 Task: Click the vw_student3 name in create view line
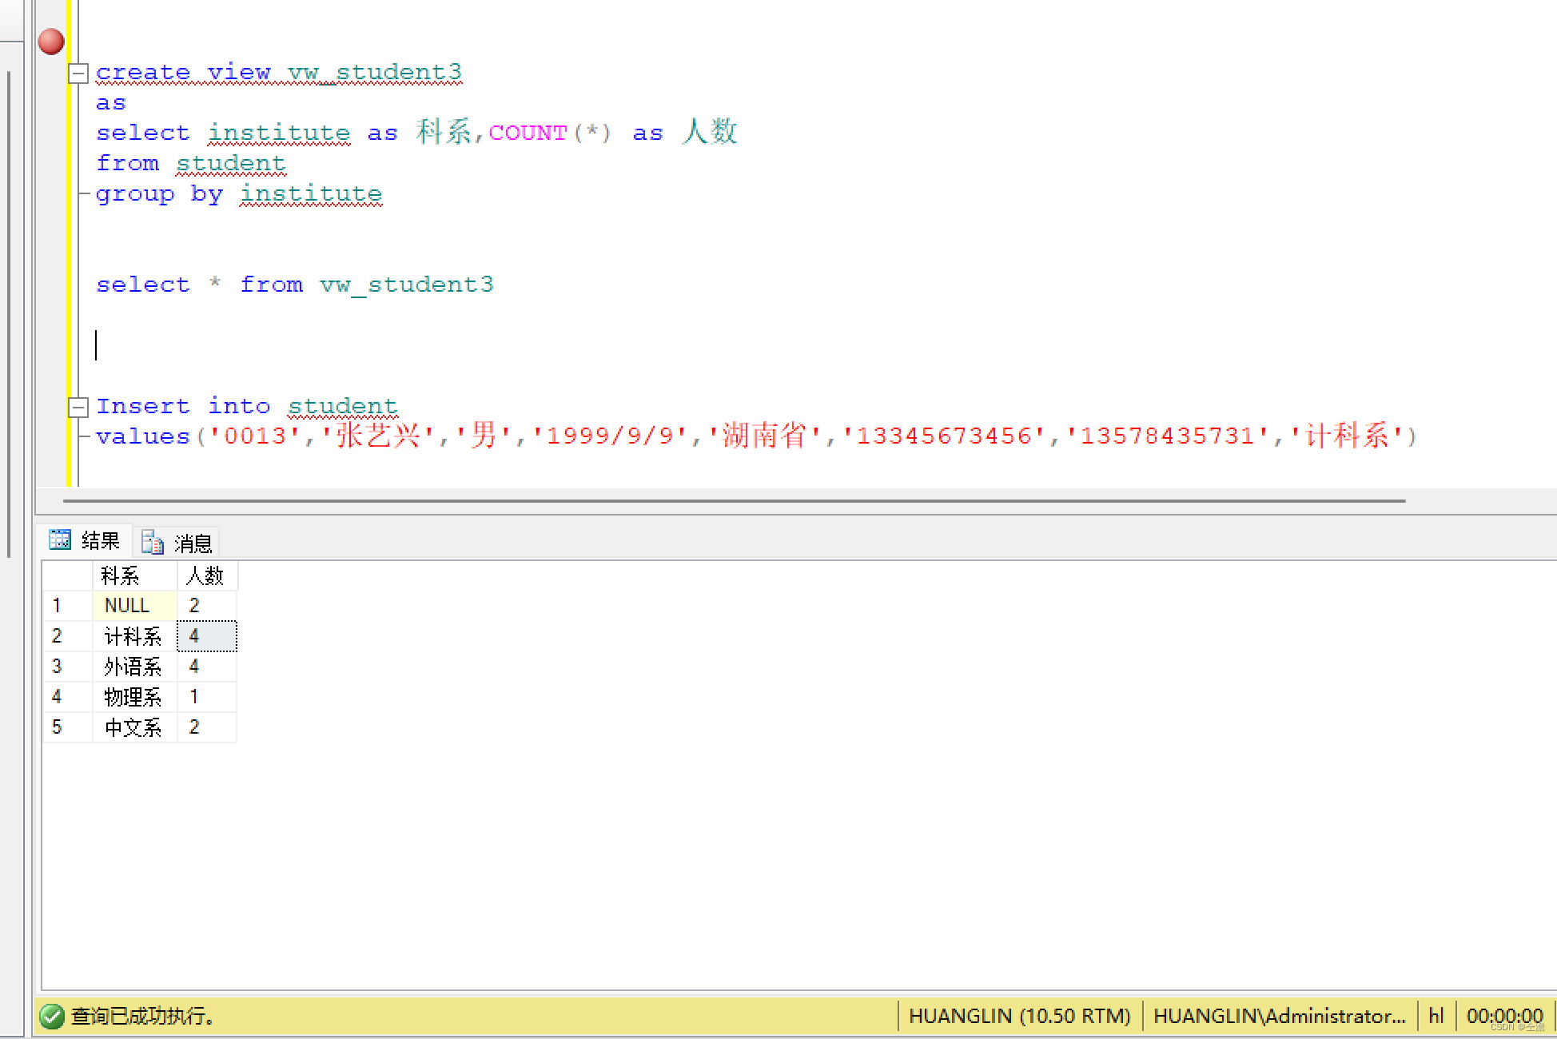click(375, 73)
